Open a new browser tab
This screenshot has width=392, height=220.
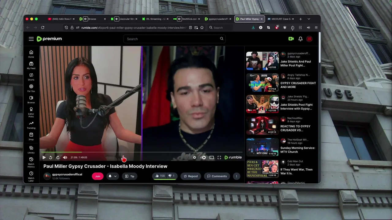click(300, 19)
